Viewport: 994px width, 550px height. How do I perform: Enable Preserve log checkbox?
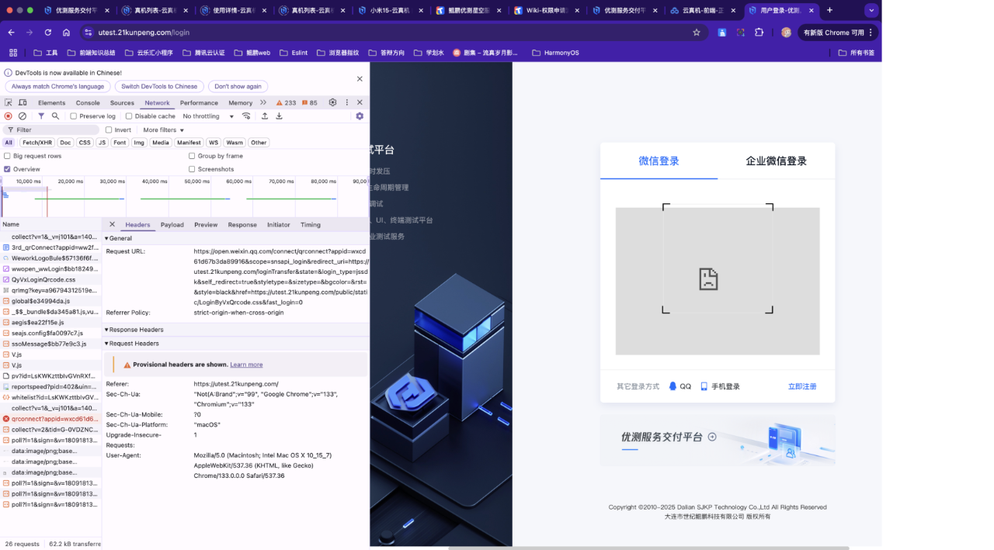pos(74,116)
